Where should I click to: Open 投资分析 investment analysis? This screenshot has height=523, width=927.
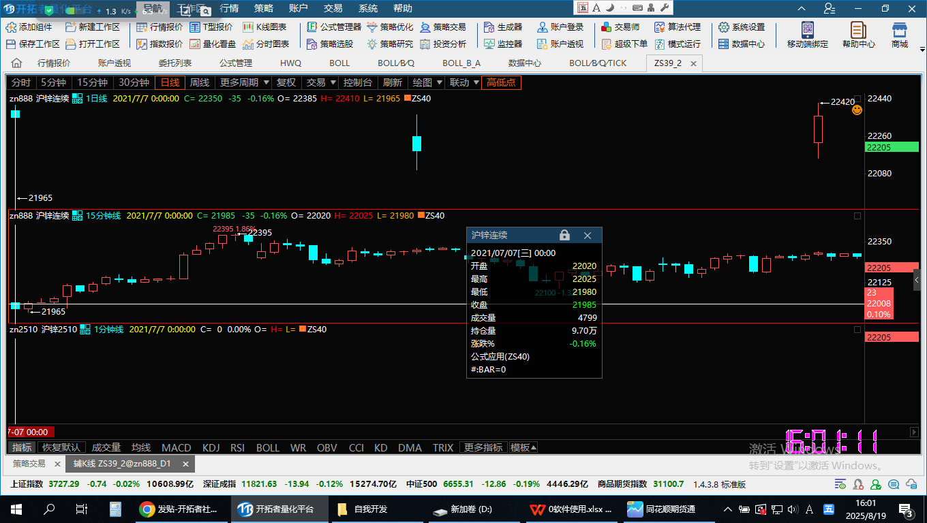tap(443, 44)
